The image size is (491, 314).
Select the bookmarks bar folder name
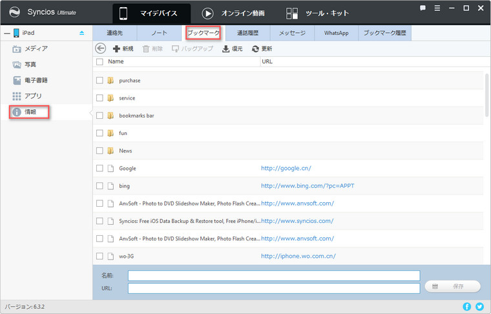click(136, 116)
